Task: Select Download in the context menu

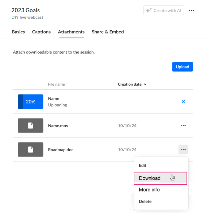Action: pos(150,178)
